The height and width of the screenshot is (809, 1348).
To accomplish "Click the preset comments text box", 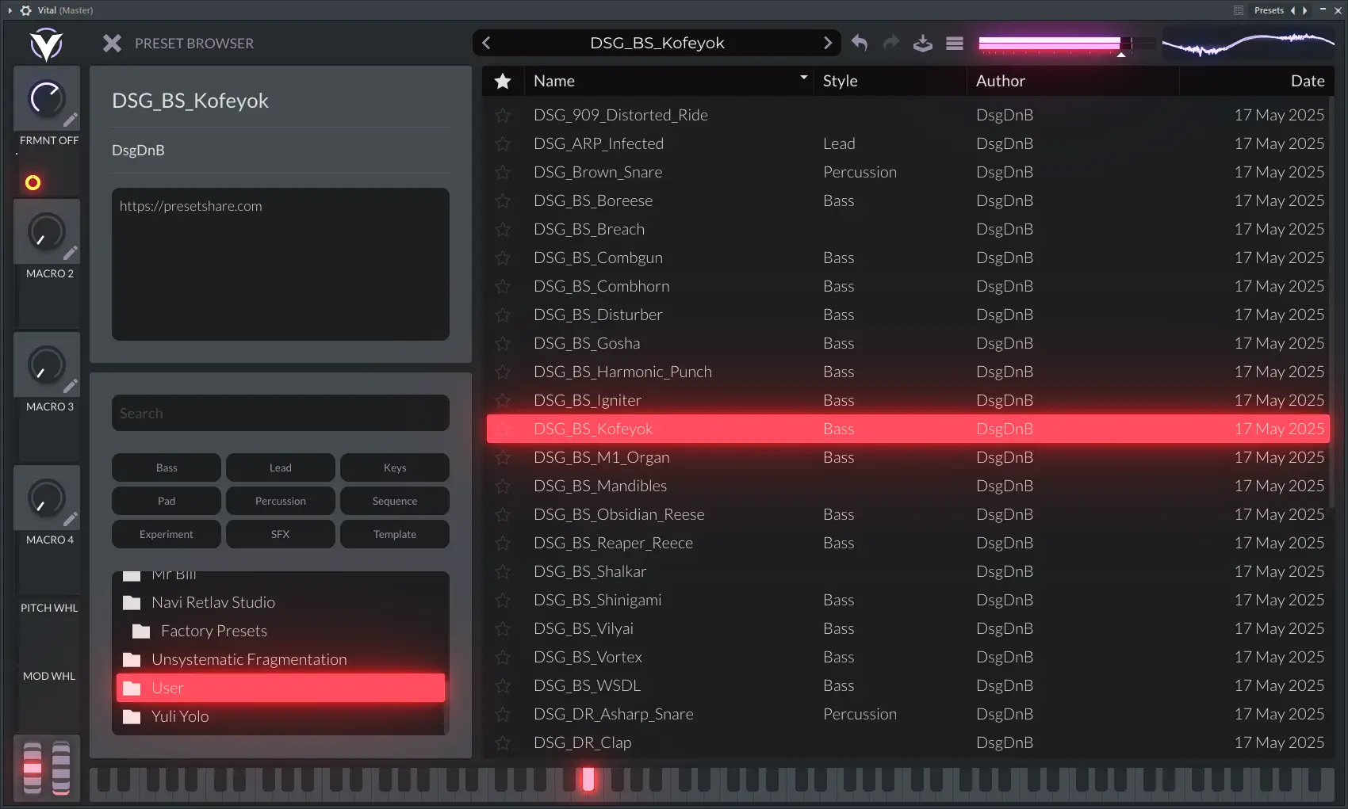I will [281, 264].
